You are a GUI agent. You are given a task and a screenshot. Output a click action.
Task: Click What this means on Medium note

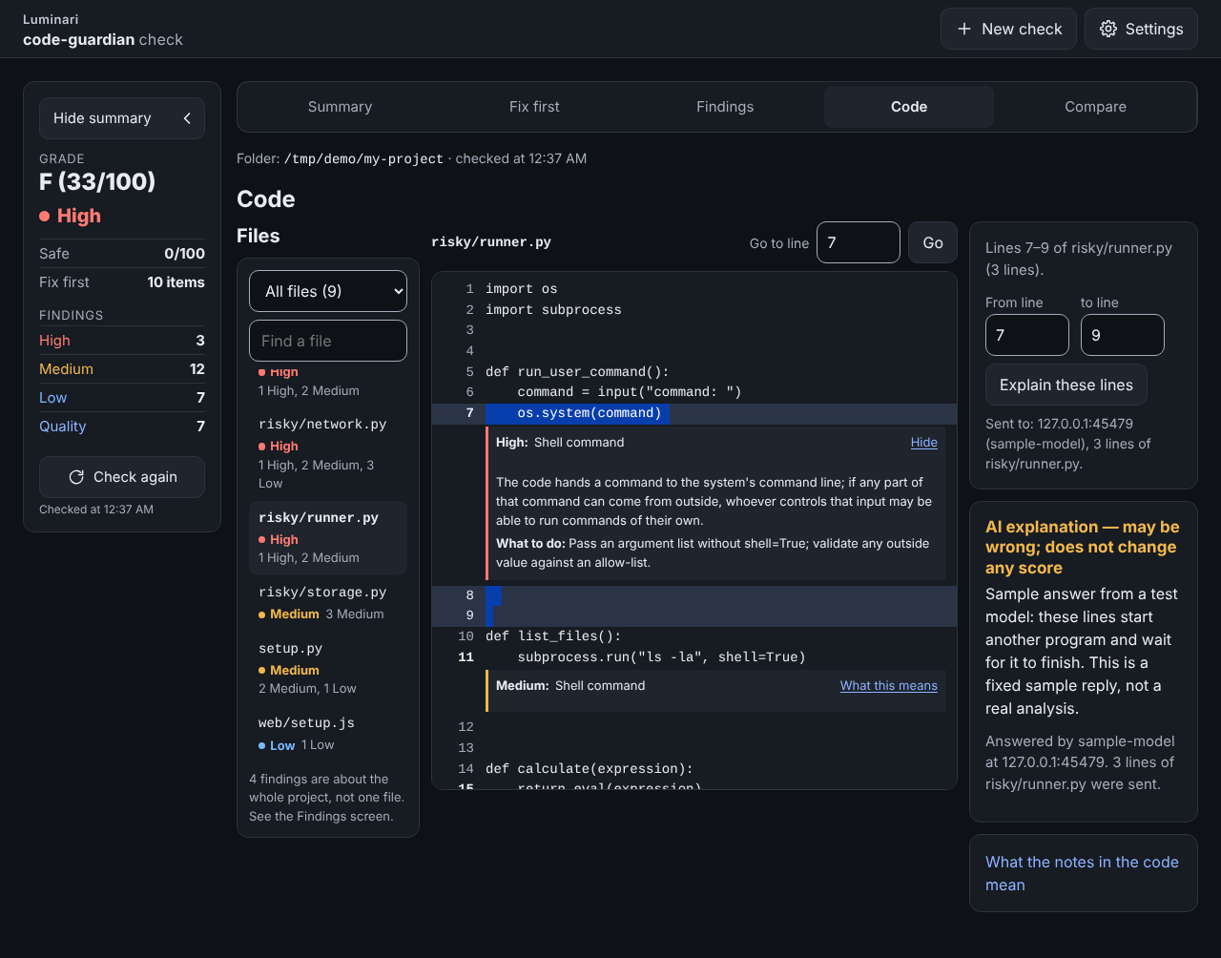point(888,685)
